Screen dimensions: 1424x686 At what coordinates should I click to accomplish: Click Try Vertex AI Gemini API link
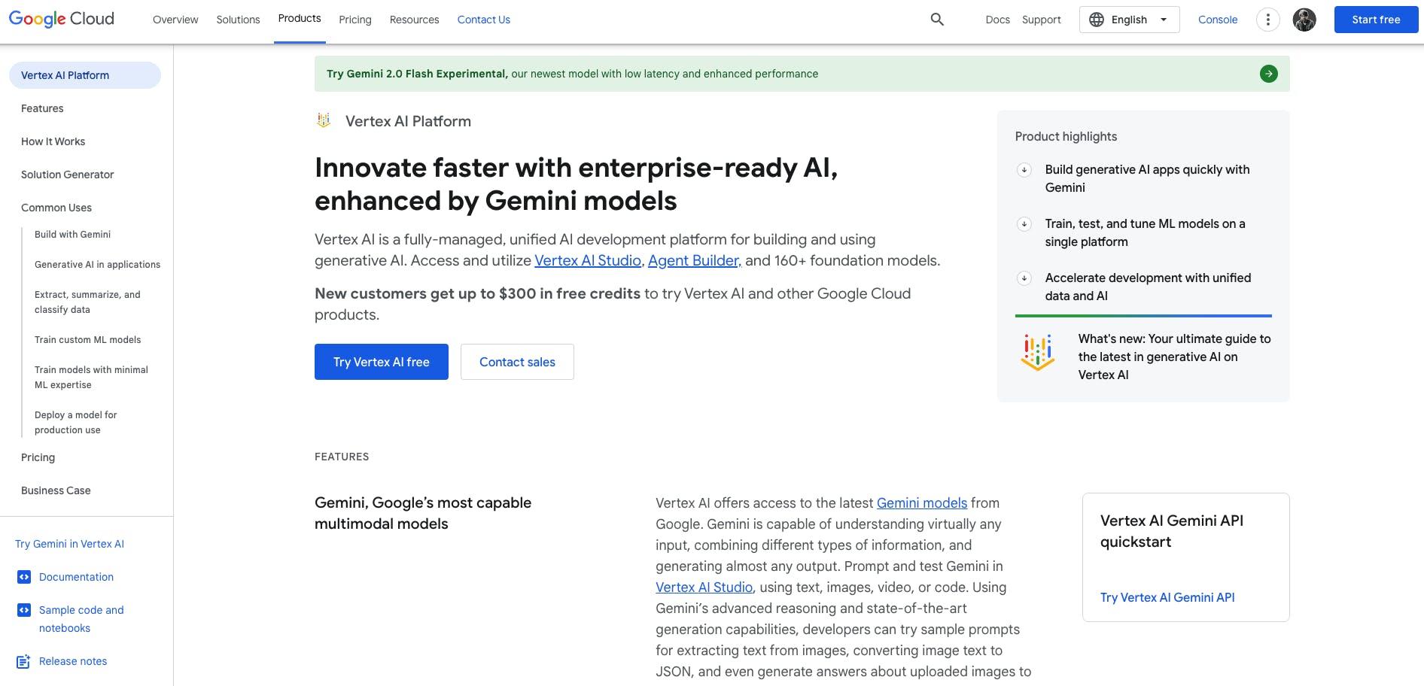(x=1167, y=597)
